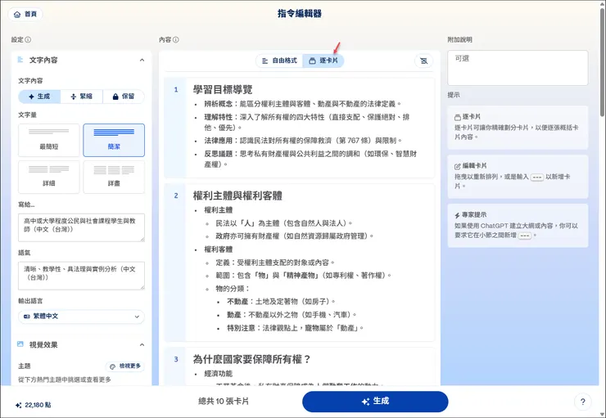Click the collapse cards icon at top right of content
This screenshot has height=418, width=606.
coord(424,61)
